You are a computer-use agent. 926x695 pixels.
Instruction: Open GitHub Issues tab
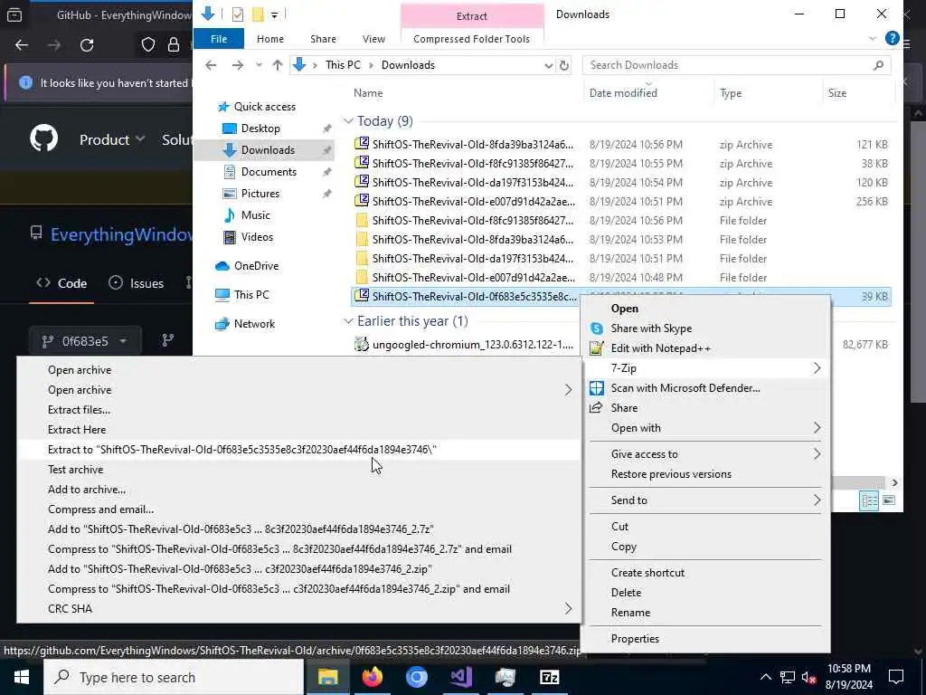coord(137,283)
